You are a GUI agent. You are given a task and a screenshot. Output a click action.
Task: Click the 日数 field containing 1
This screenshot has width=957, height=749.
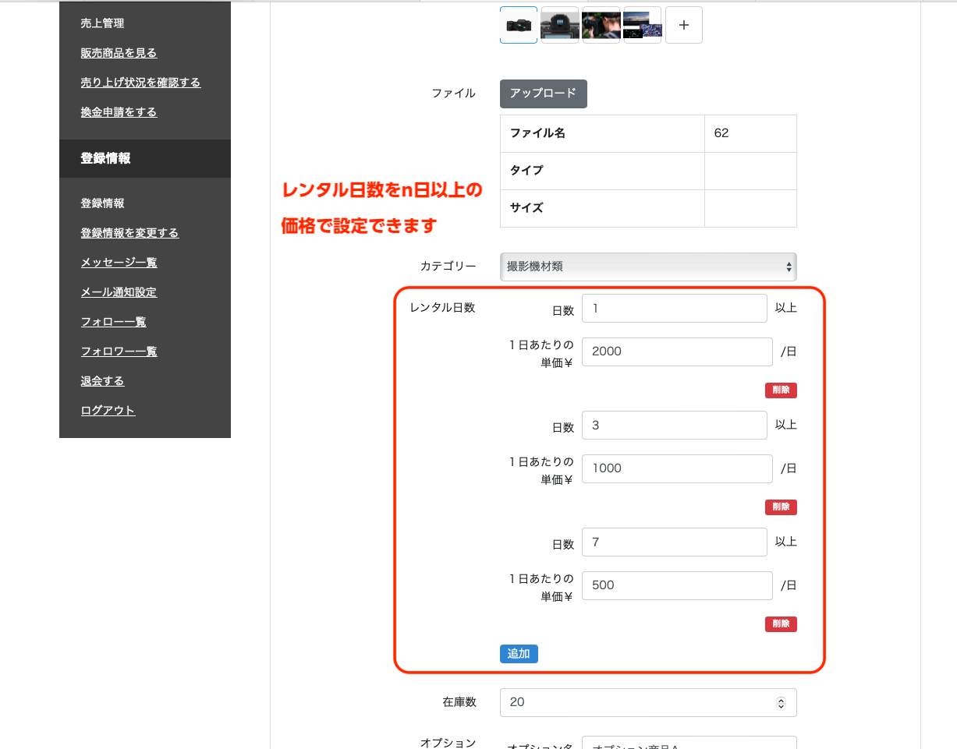click(674, 309)
